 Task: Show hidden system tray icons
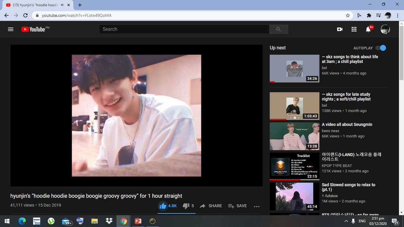click(346, 221)
